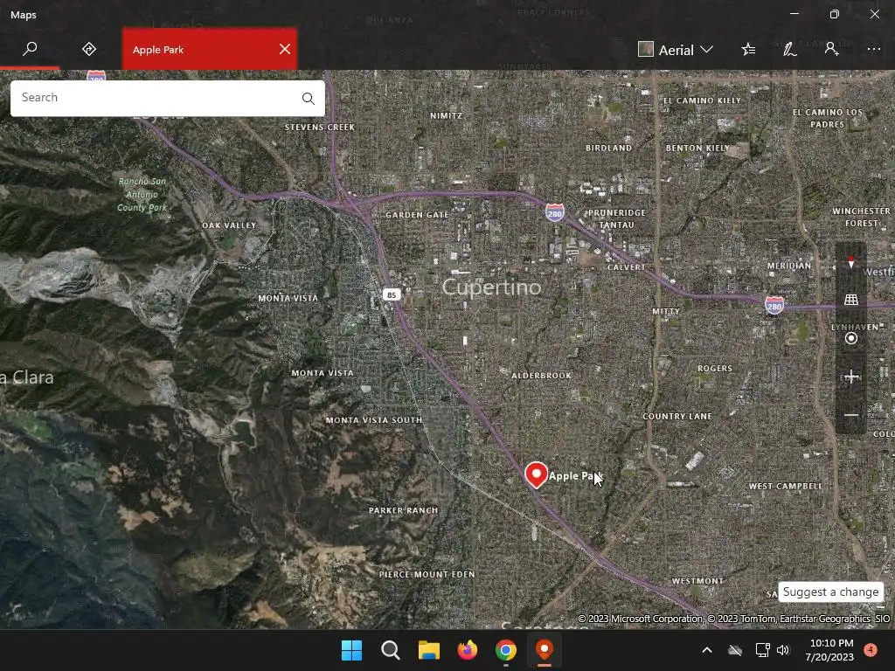Click the Parker Ranch label
The image size is (895, 671).
(x=403, y=510)
